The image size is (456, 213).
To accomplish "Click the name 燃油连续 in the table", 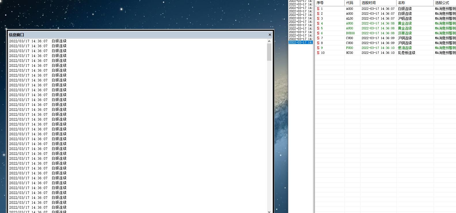I will [x=405, y=48].
